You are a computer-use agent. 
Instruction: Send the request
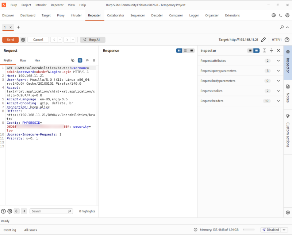[11, 40]
